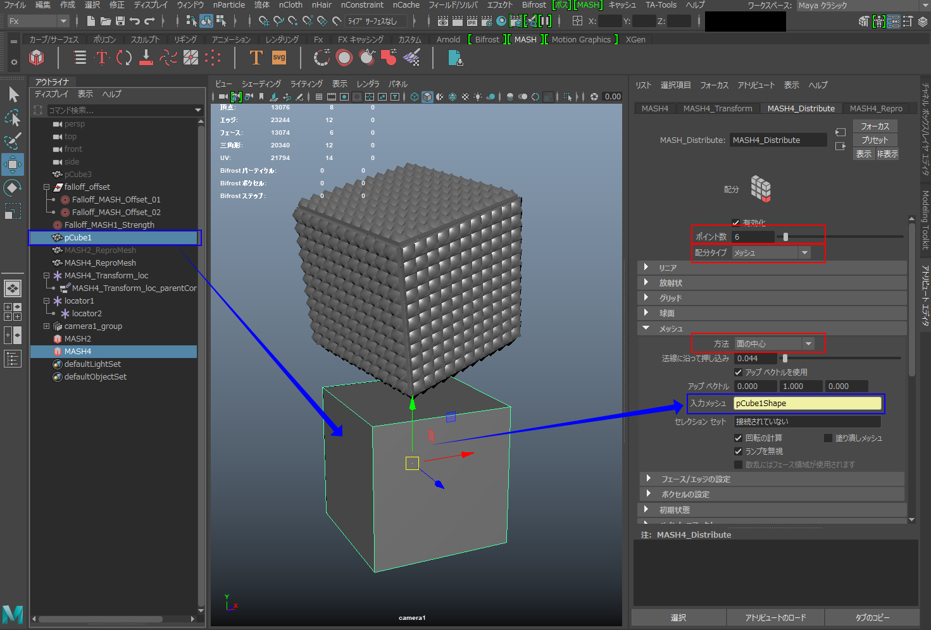Click the Open Scene folder icon
The image size is (931, 630).
pyautogui.click(x=107, y=21)
